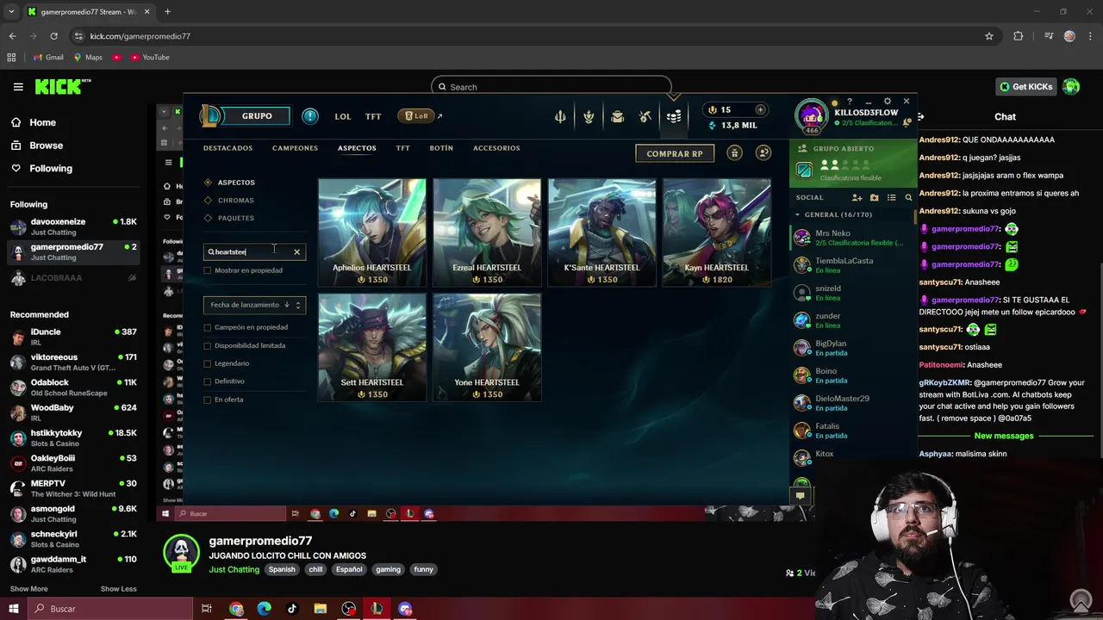Open File Explorer from the Windows taskbar
This screenshot has width=1103, height=620.
coord(320,609)
